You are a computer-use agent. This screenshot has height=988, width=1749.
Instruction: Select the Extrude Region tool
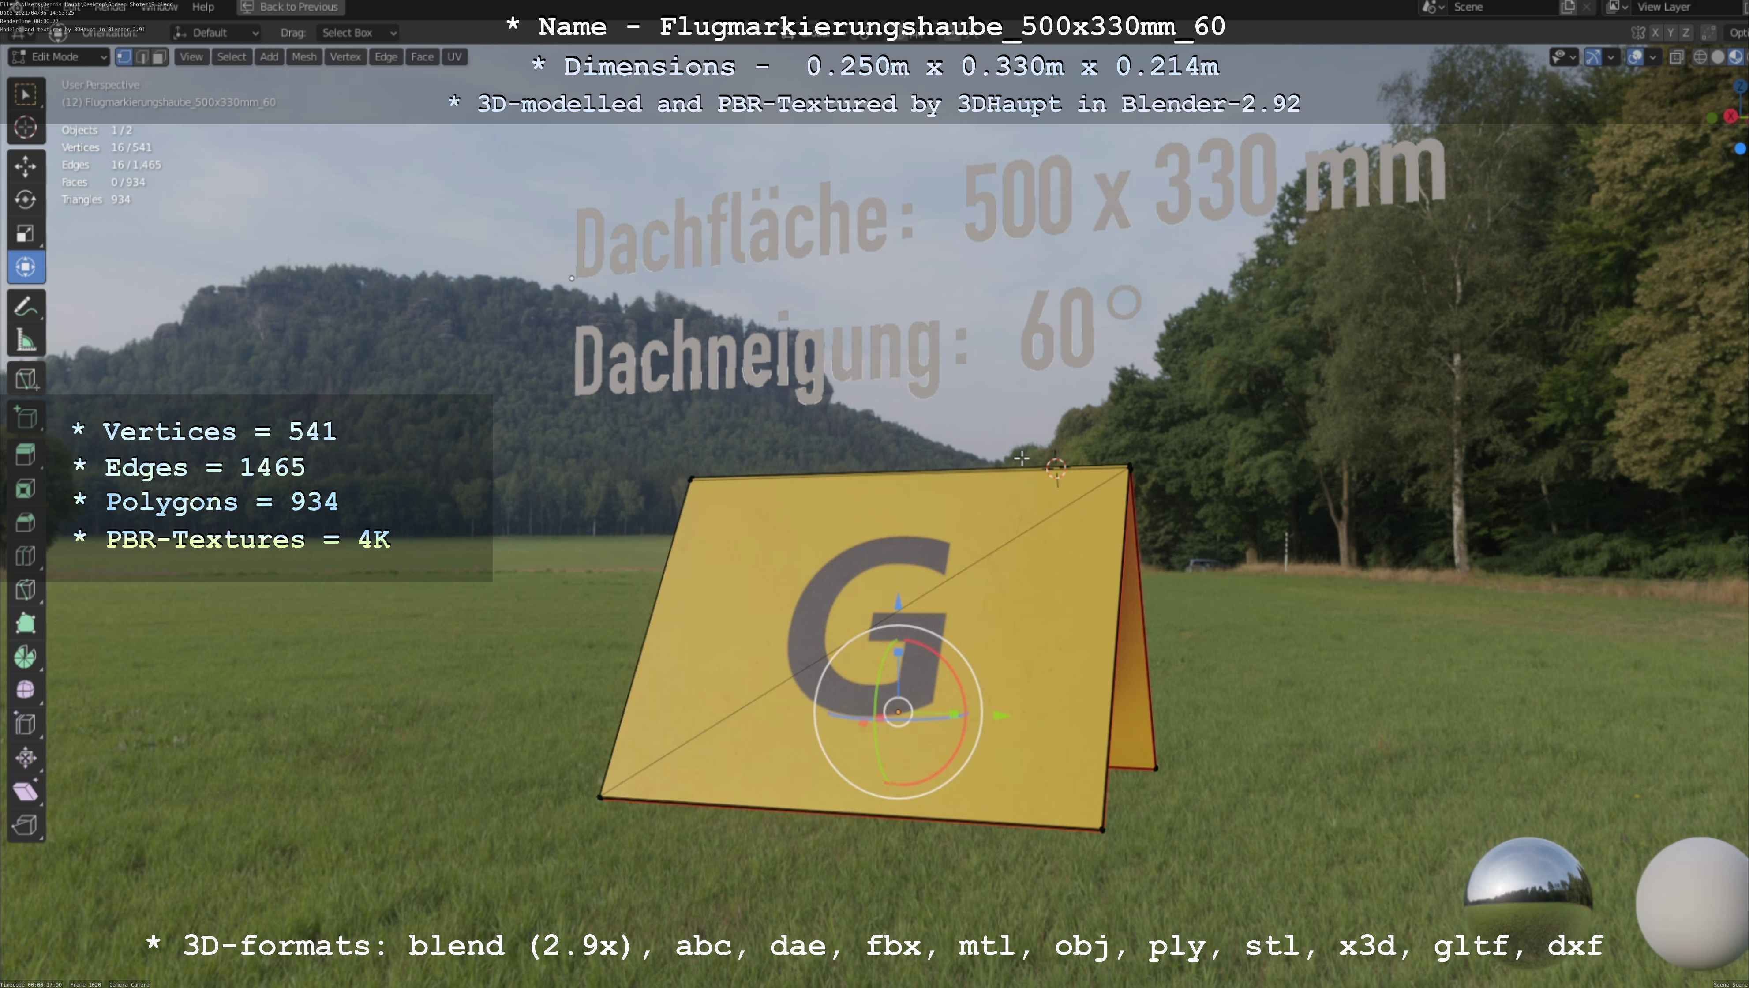[26, 454]
